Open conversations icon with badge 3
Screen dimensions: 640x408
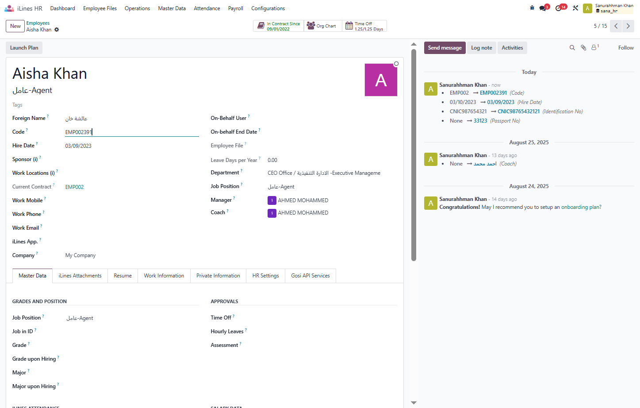(x=544, y=8)
